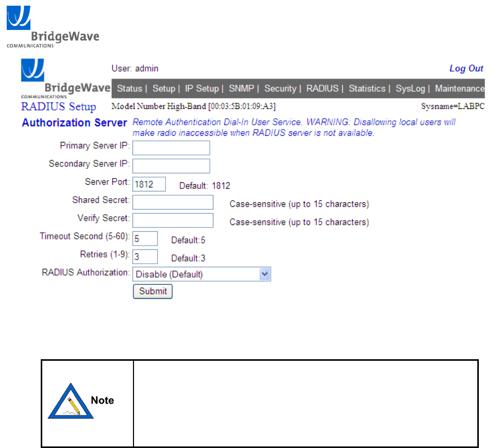Screen dimensions: 501x448
Task: Click the Sysname=LABPC text
Action: tap(453, 106)
